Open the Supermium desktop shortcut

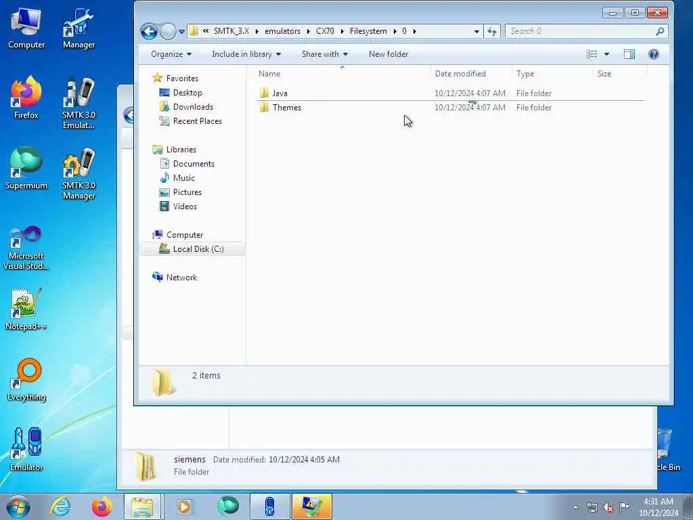(x=26, y=169)
